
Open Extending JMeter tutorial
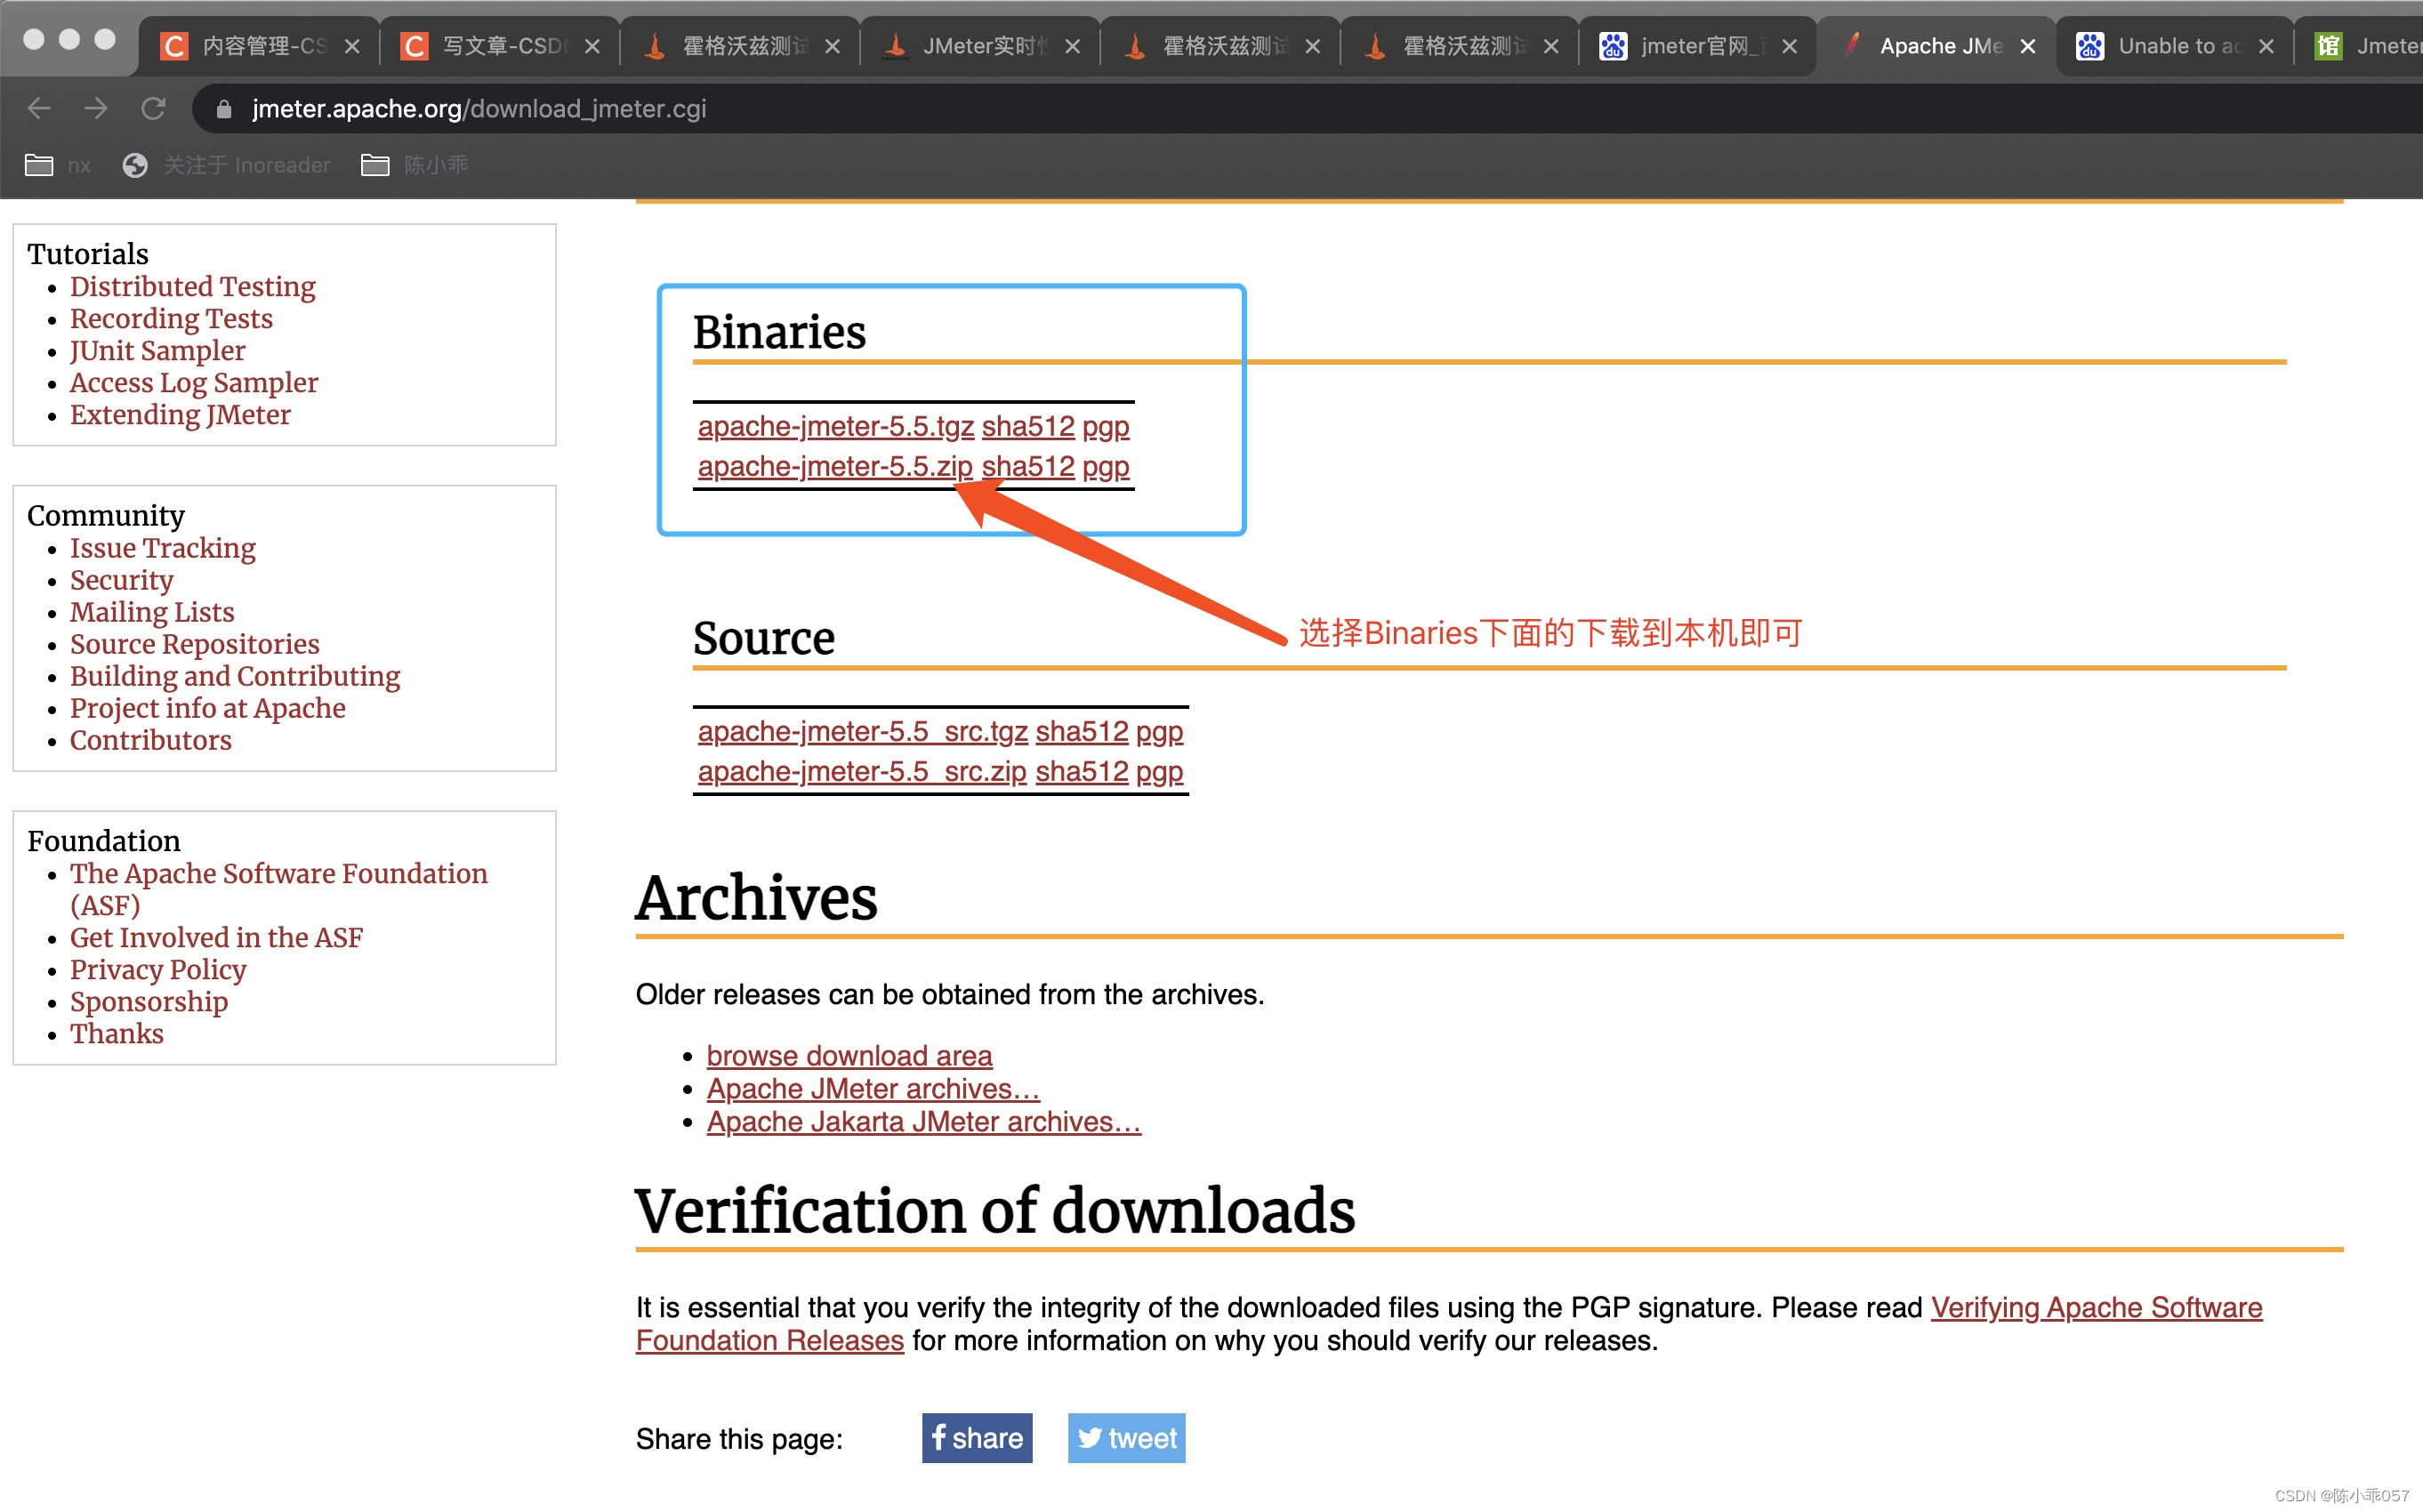click(180, 415)
